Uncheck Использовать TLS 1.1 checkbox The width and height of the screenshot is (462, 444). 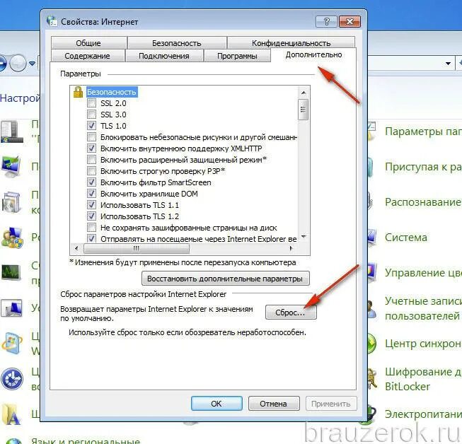point(92,204)
